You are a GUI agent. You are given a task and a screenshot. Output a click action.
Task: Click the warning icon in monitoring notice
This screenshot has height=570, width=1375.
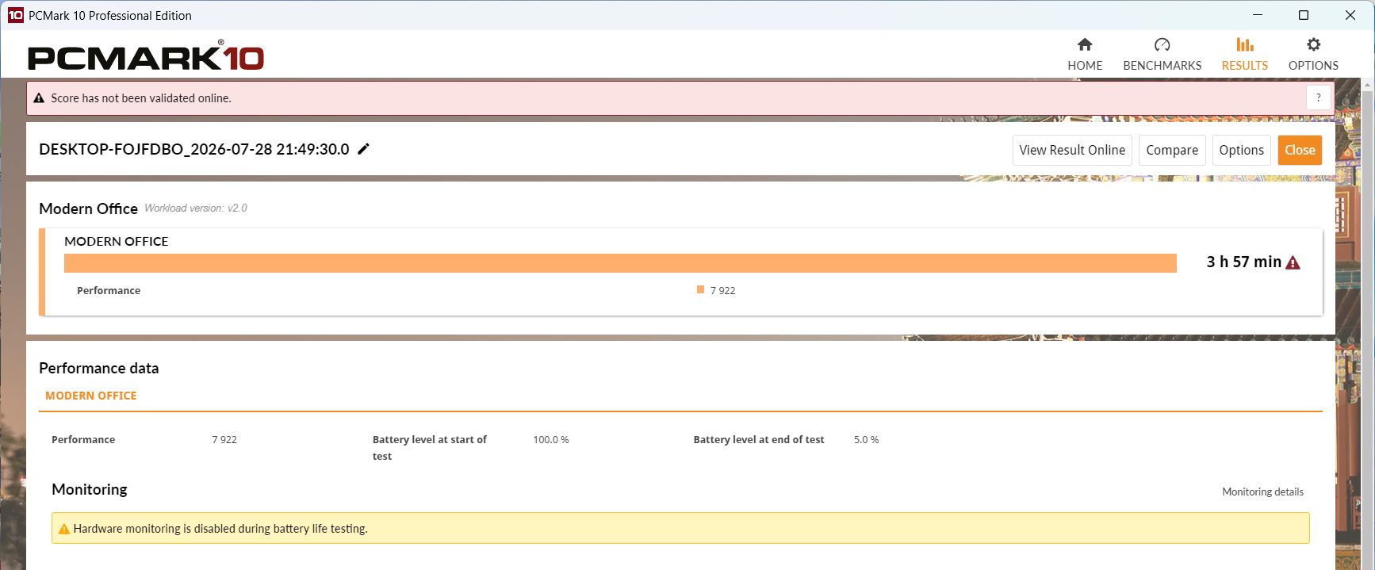[64, 529]
